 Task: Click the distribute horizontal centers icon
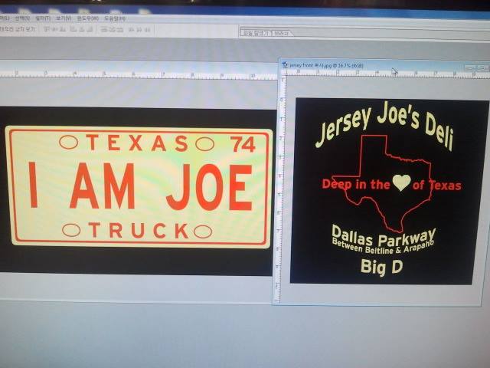(139, 29)
